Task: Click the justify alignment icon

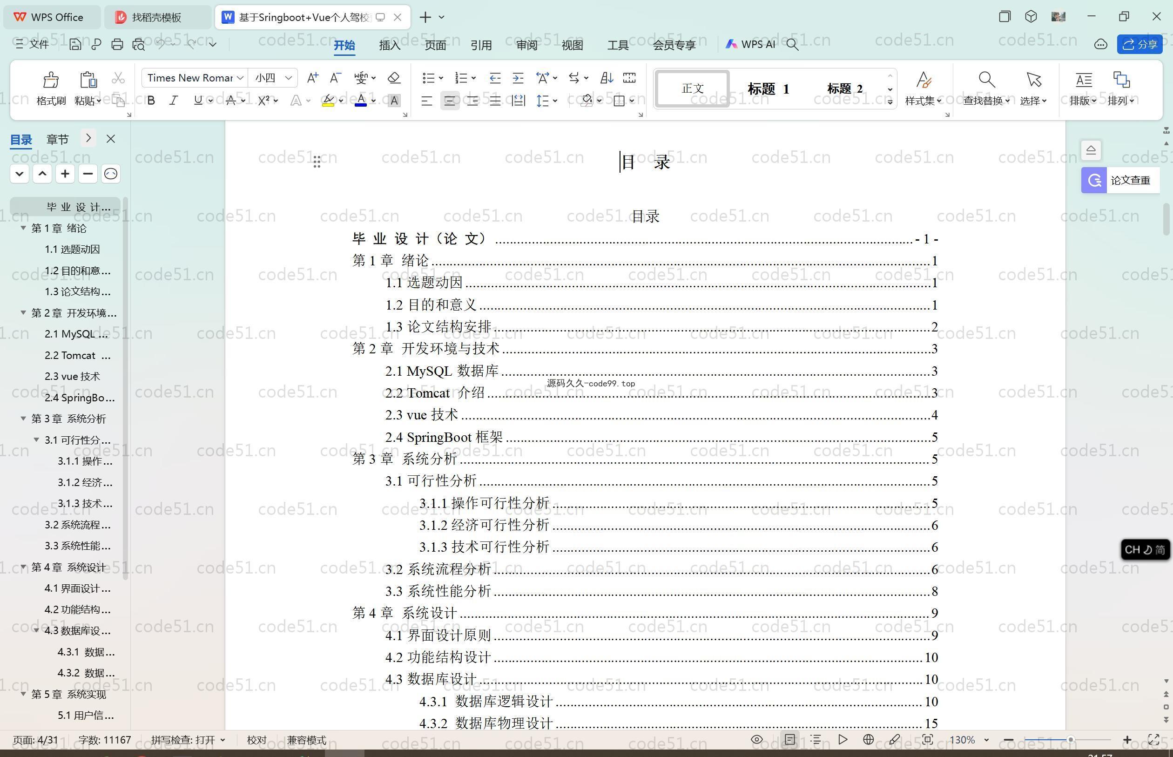Action: coord(495,101)
